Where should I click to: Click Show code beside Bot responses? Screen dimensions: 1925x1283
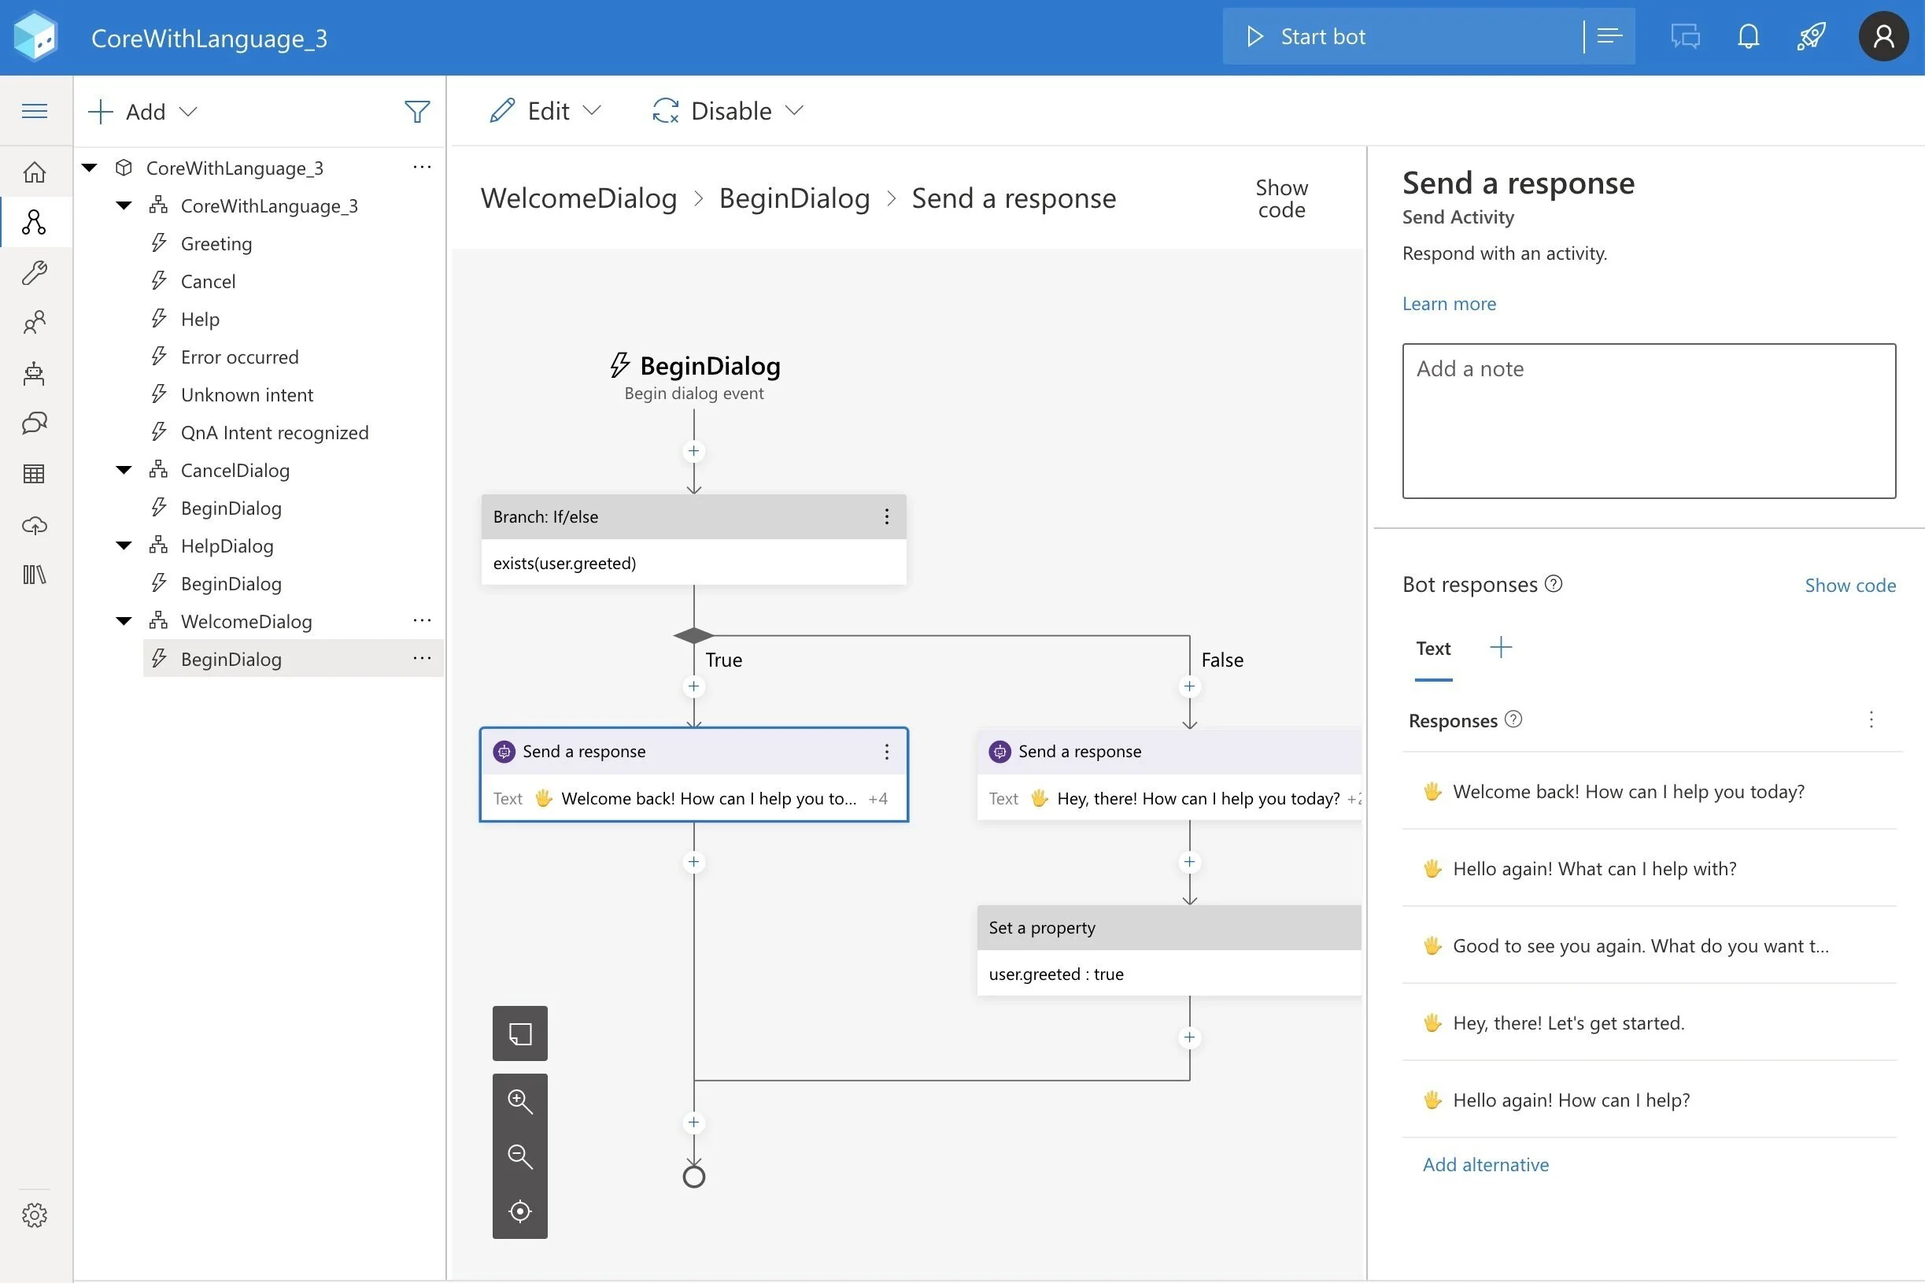1849,585
